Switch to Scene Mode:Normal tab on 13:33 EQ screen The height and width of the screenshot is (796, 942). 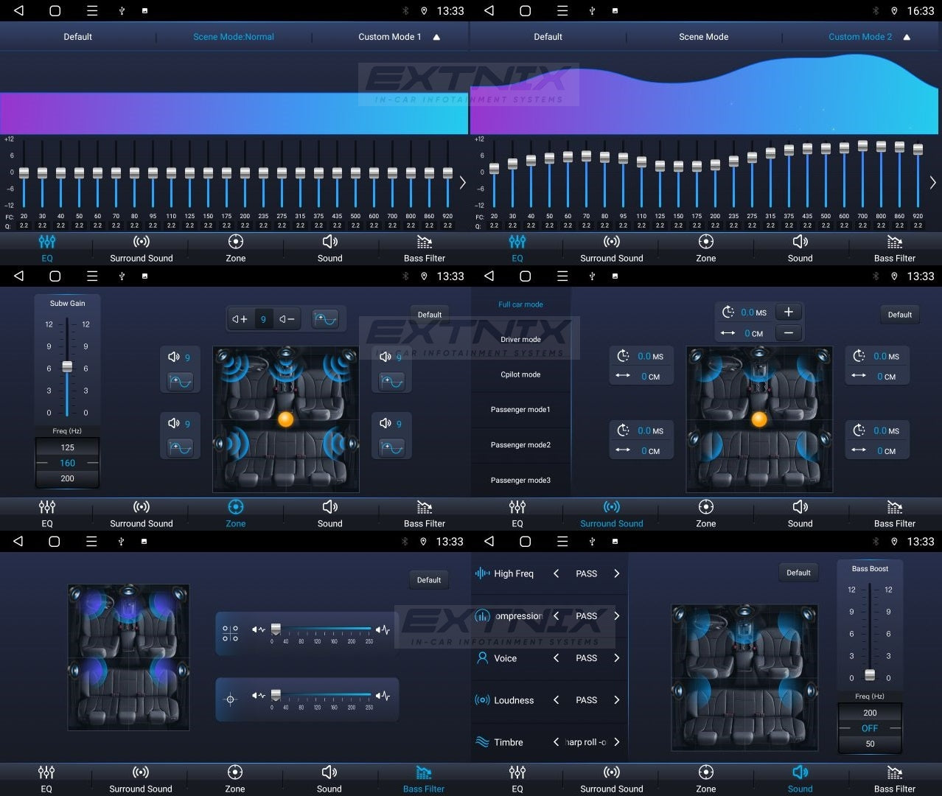pyautogui.click(x=234, y=37)
